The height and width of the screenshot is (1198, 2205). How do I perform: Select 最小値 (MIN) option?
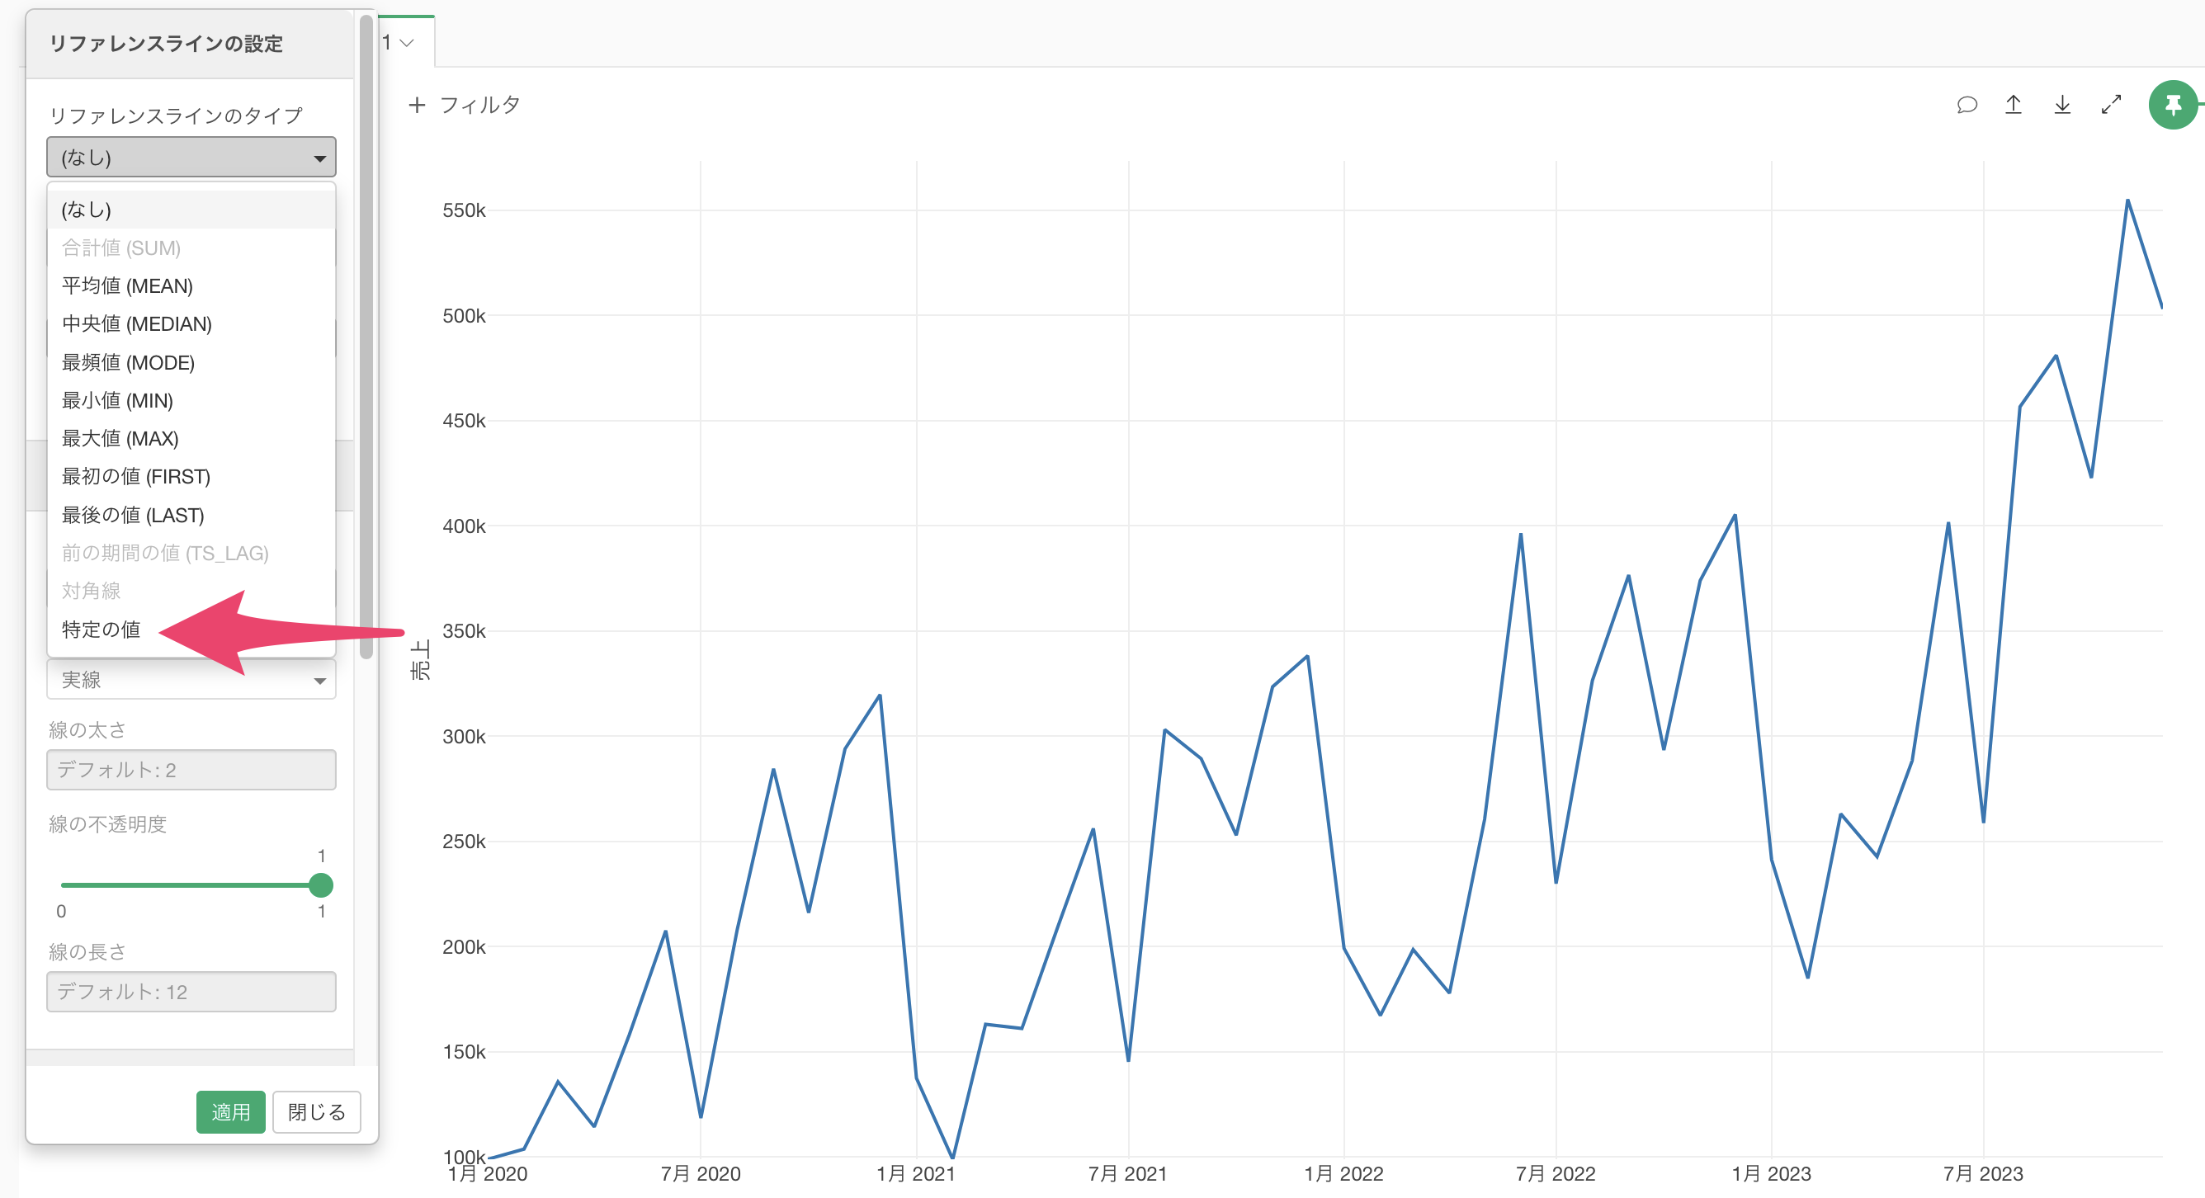pos(191,400)
